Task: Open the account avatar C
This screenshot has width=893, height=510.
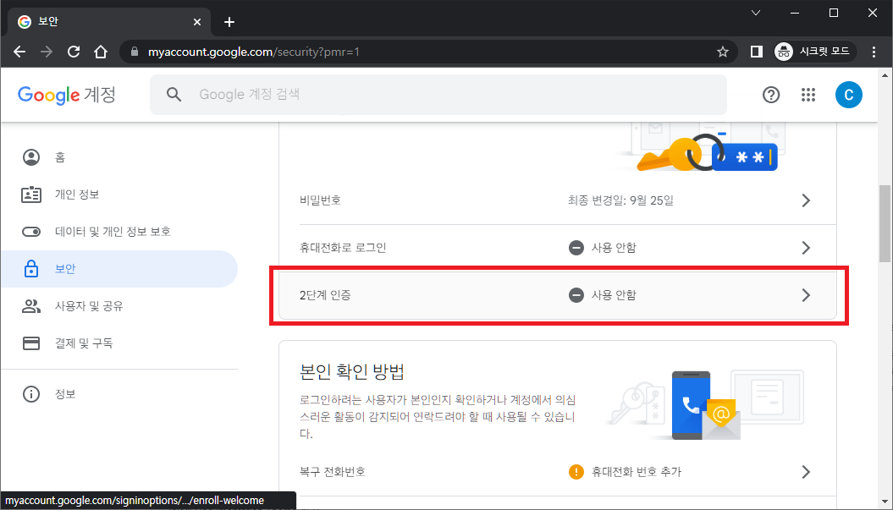Action: (849, 95)
